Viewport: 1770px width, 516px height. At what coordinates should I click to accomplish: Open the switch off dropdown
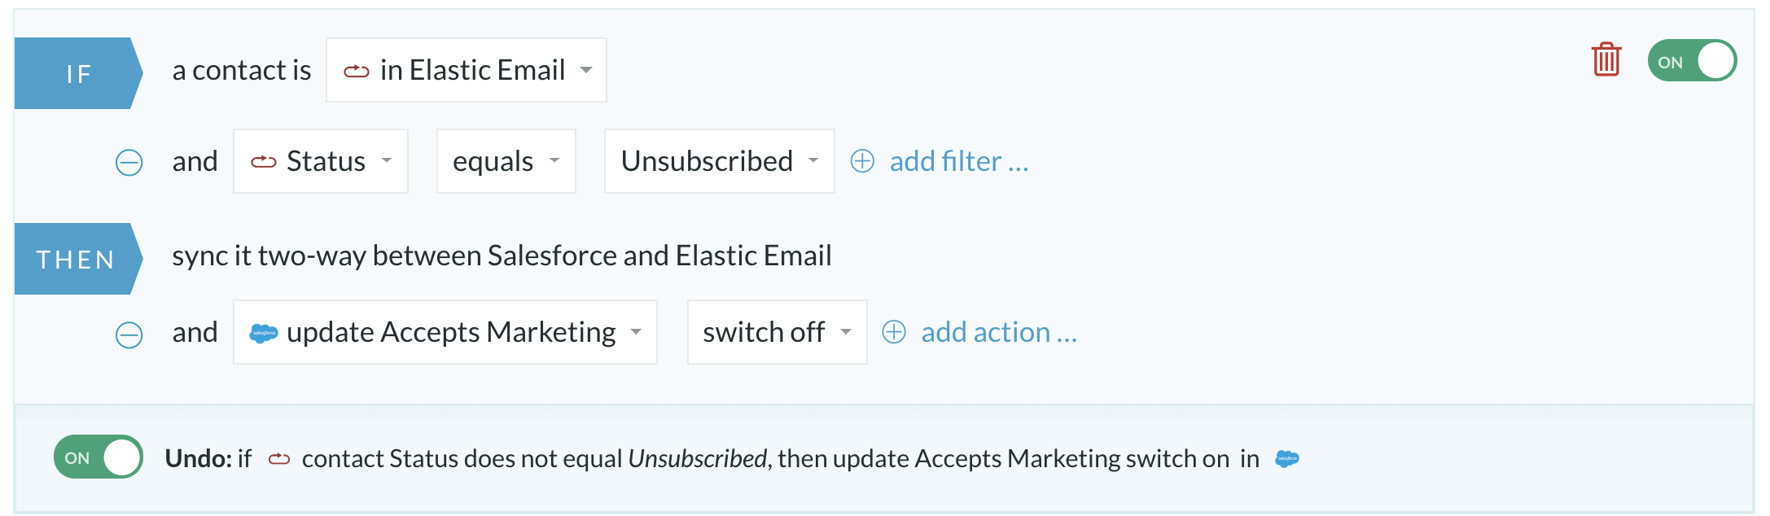point(778,332)
